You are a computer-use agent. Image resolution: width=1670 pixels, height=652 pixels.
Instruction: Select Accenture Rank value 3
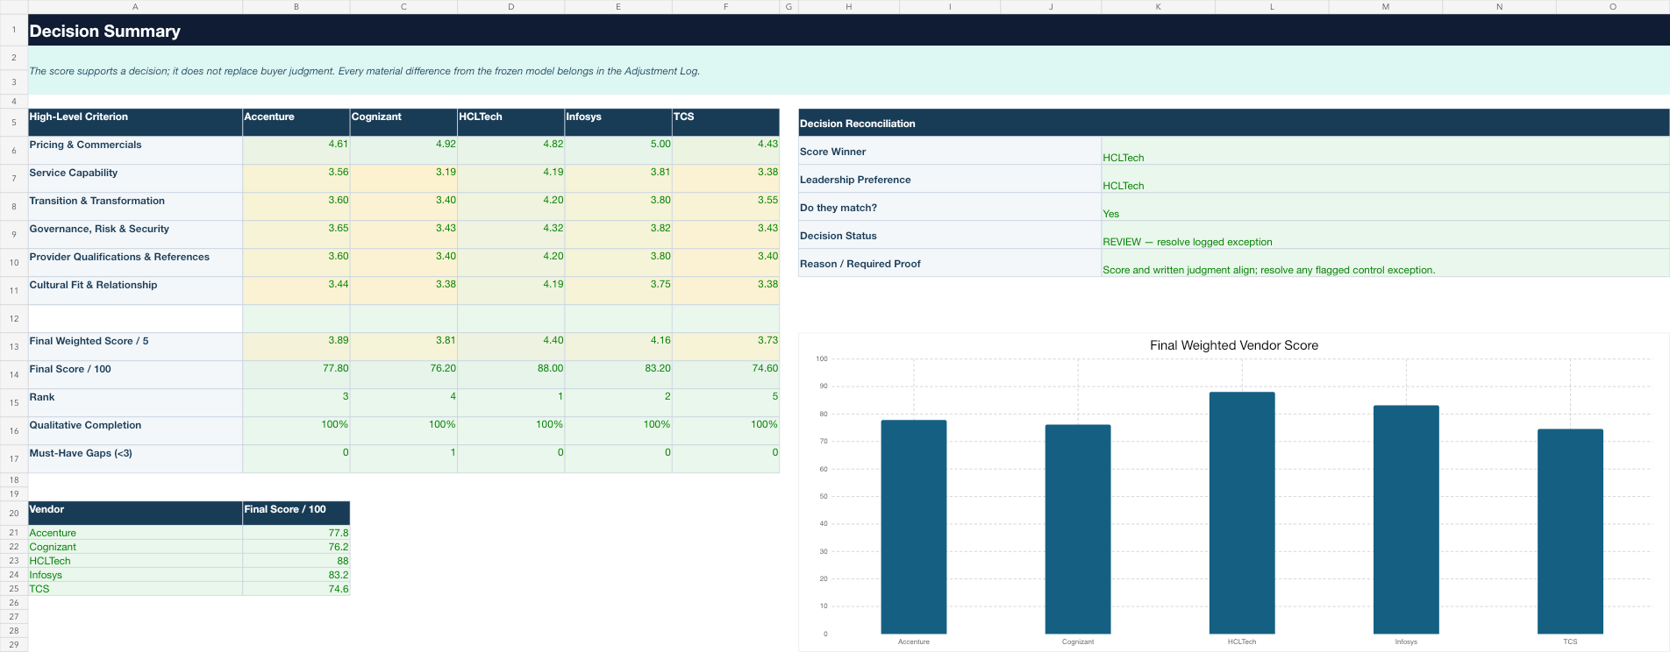click(296, 403)
